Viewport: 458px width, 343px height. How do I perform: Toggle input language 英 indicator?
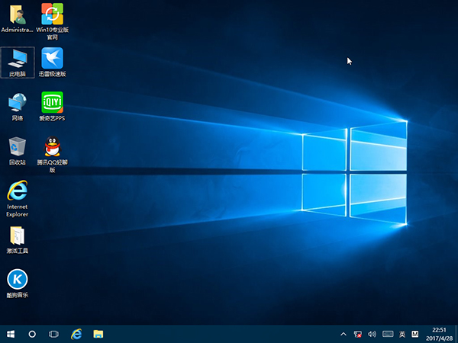[402, 334]
